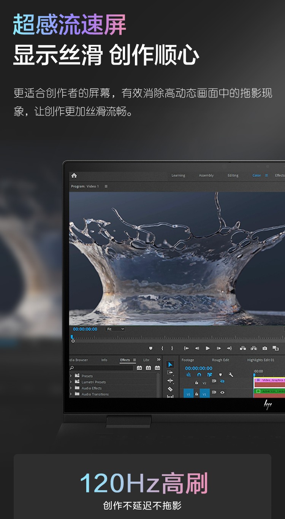Expand the Presets folder

coord(71,376)
